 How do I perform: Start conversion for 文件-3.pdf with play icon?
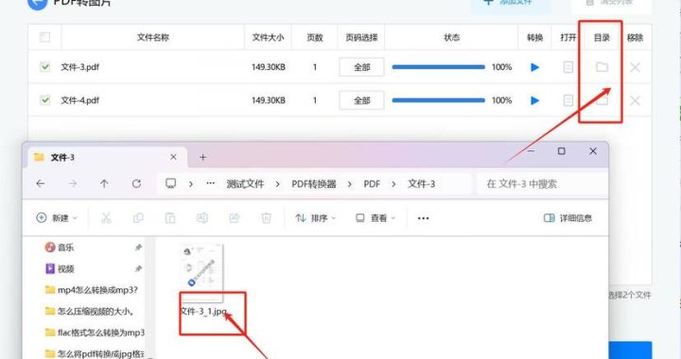[535, 67]
